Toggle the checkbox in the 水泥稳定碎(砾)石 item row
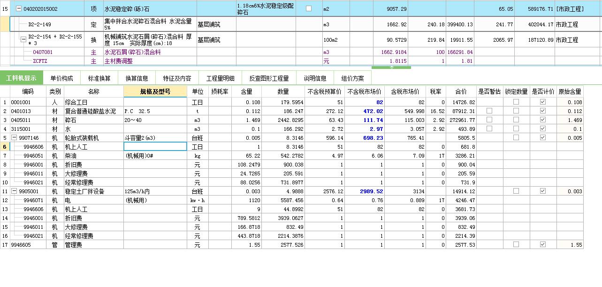Screen dimensions: 602x287 coord(308,9)
